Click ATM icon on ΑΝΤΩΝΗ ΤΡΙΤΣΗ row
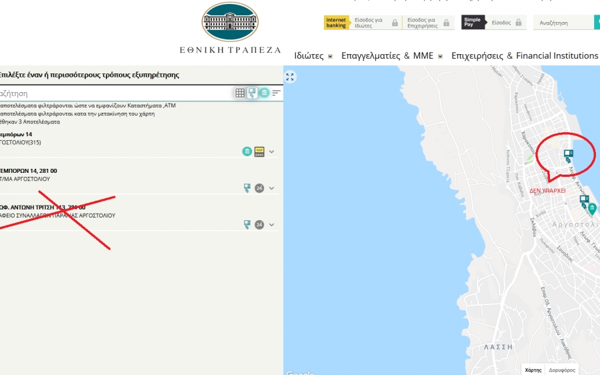The height and width of the screenshot is (375, 600). [247, 224]
